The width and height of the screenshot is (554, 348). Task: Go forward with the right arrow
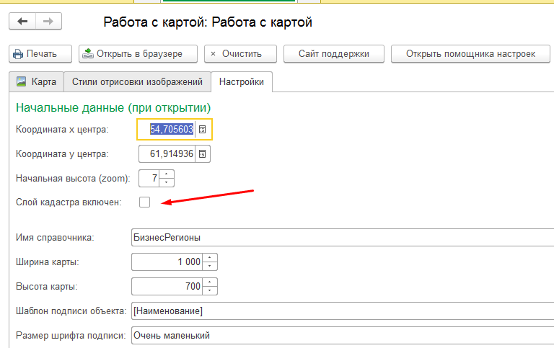click(48, 22)
